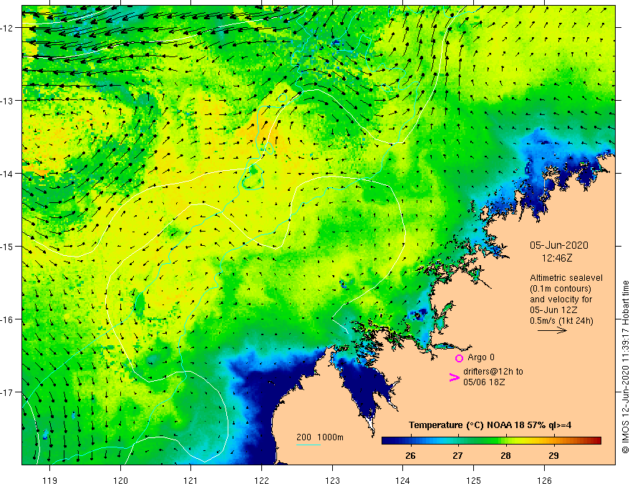Click the magenta Argo circle legend marker

pyautogui.click(x=459, y=358)
